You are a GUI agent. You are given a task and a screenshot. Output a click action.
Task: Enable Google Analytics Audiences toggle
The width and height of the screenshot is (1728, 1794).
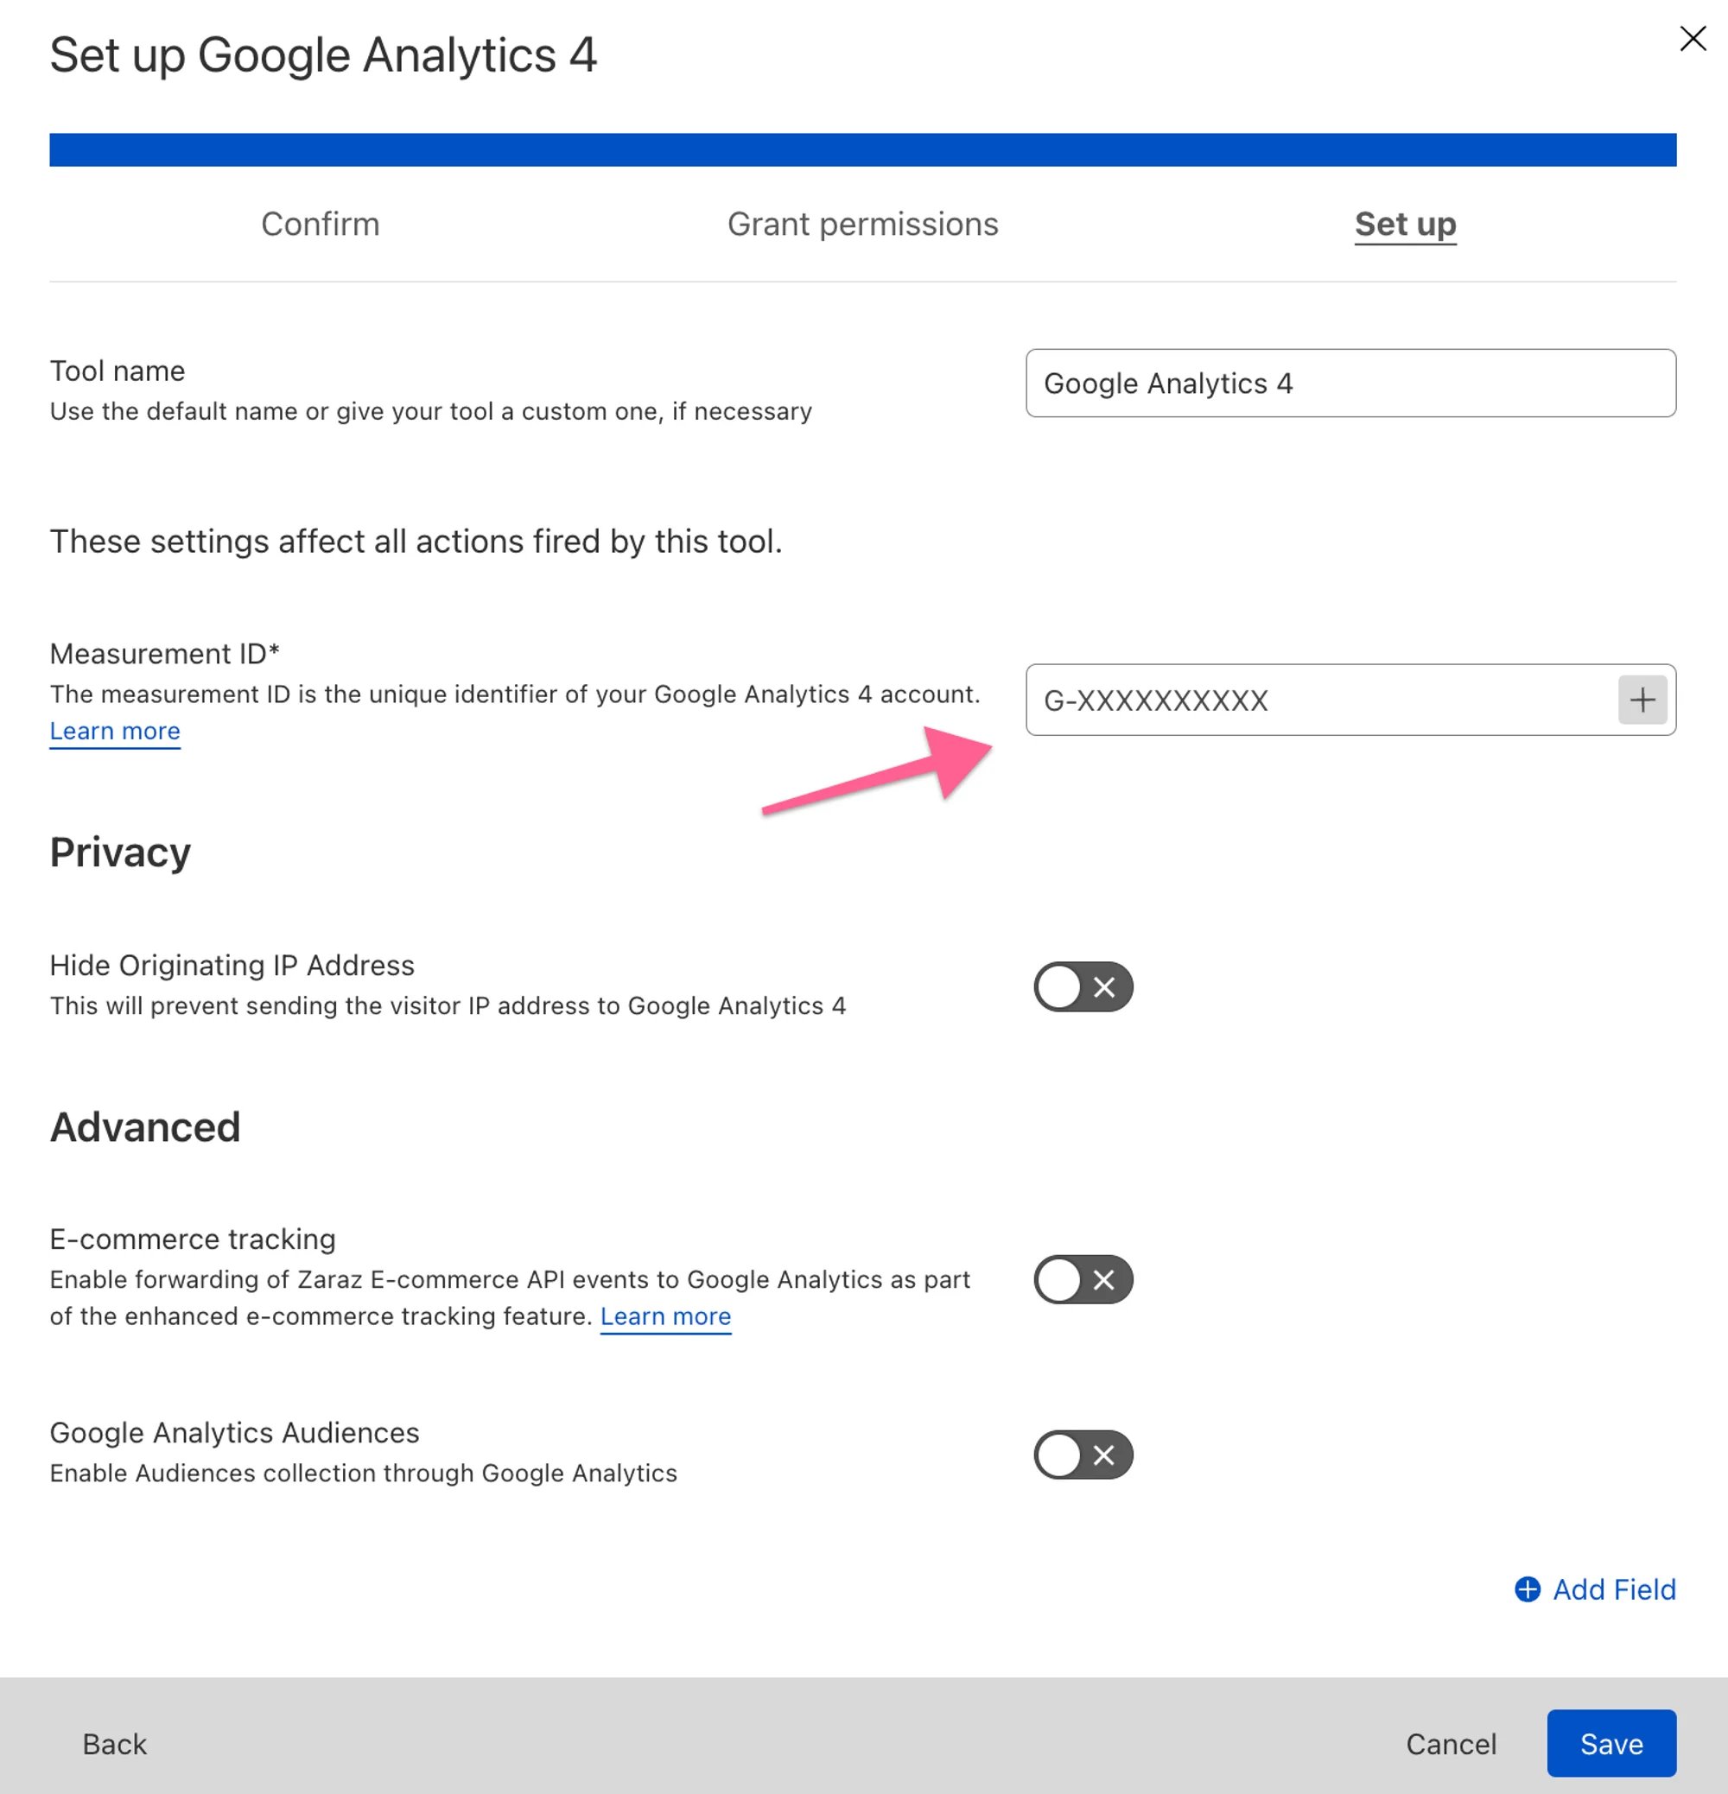[x=1083, y=1455]
